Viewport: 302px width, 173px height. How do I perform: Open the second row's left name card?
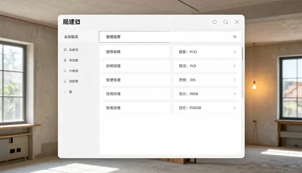(x=136, y=66)
